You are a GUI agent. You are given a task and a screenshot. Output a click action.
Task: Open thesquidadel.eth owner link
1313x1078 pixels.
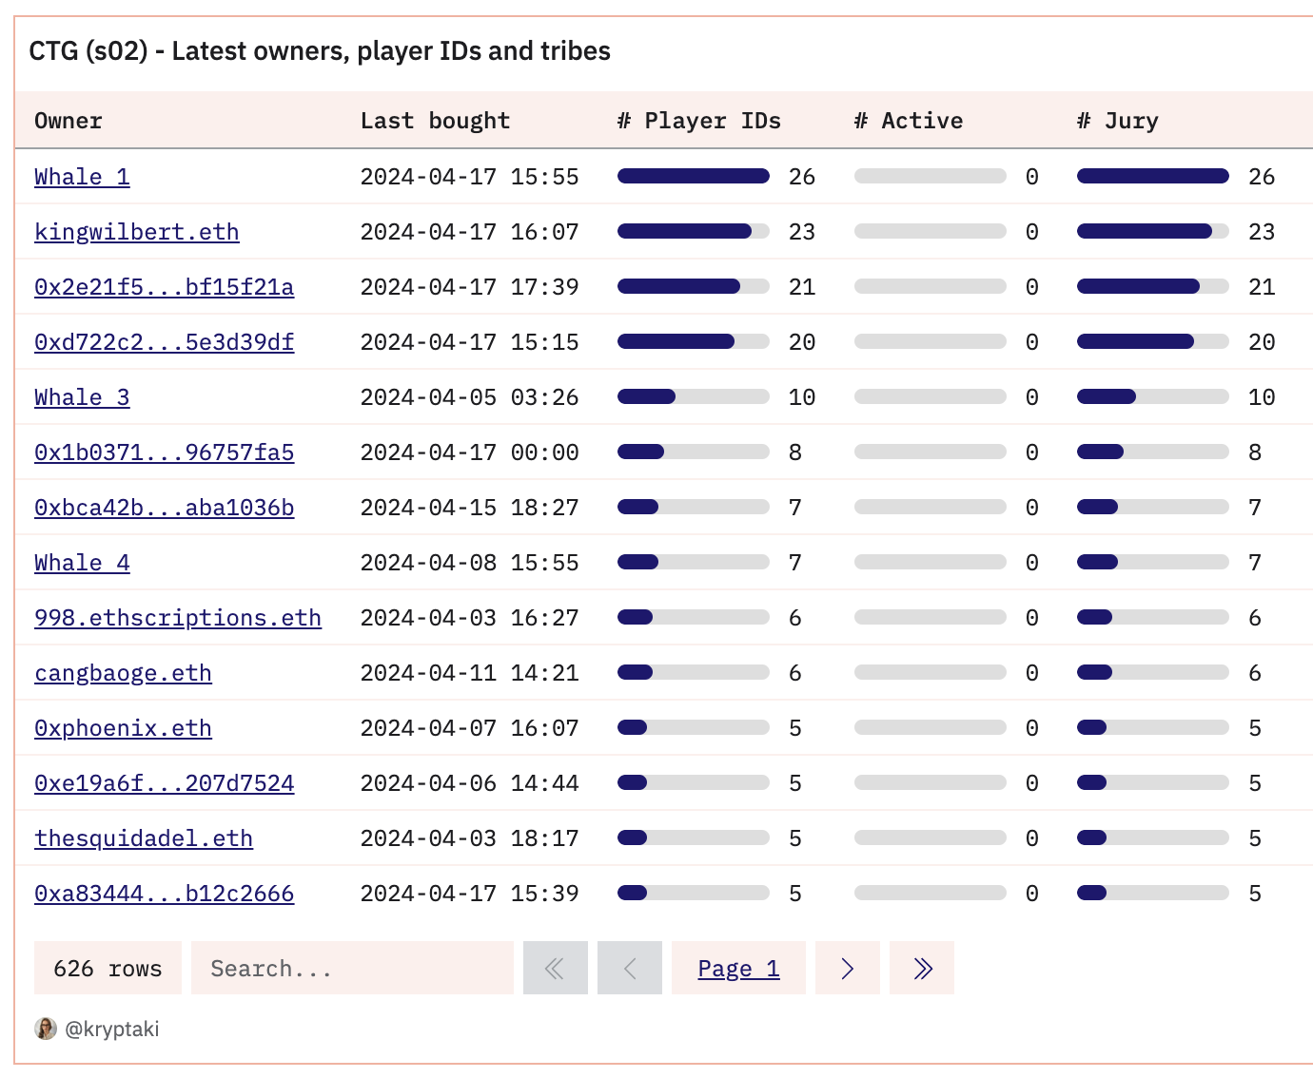[144, 838]
